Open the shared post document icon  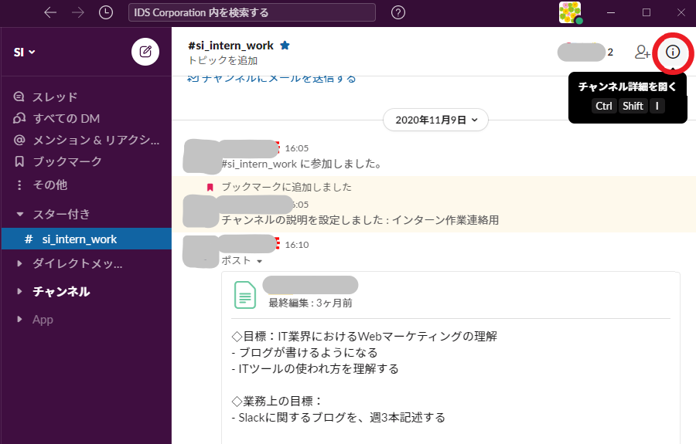point(245,295)
